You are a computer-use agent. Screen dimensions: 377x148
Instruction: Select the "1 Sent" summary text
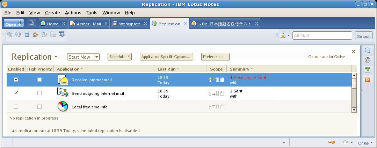pos(236,91)
